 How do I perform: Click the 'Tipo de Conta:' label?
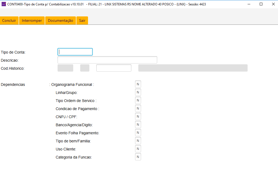(x=13, y=52)
